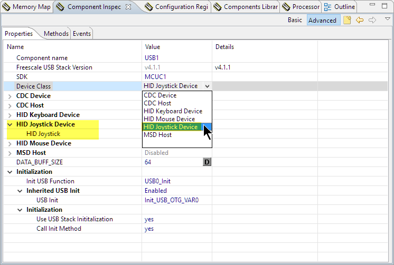
Task: Click the D badge beside DATA_BUFF_SIZE
Action: 207,162
